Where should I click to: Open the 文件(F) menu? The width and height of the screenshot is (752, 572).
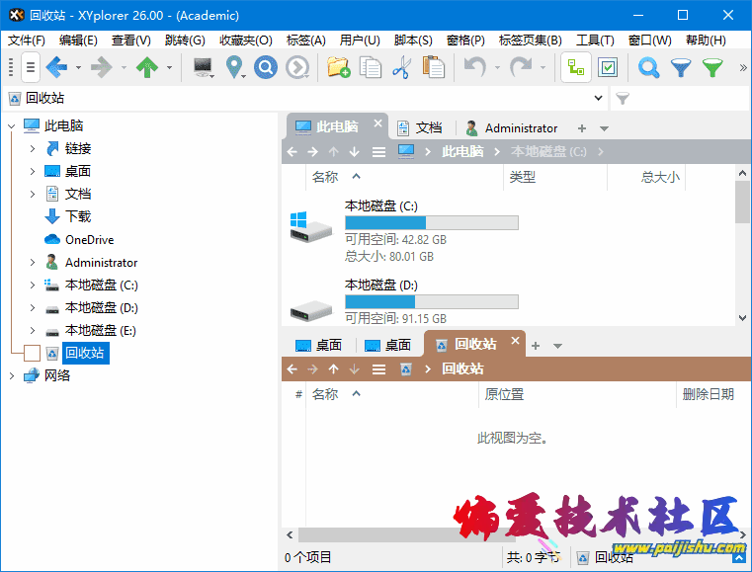coord(27,41)
